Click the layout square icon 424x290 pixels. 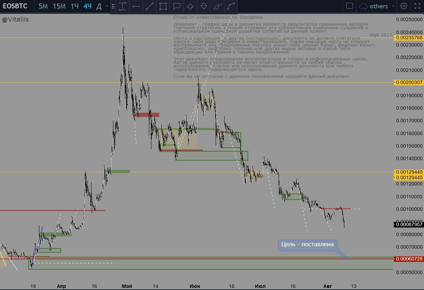point(350,6)
